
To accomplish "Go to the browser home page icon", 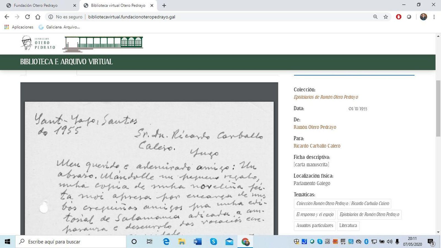I will 38,17.
